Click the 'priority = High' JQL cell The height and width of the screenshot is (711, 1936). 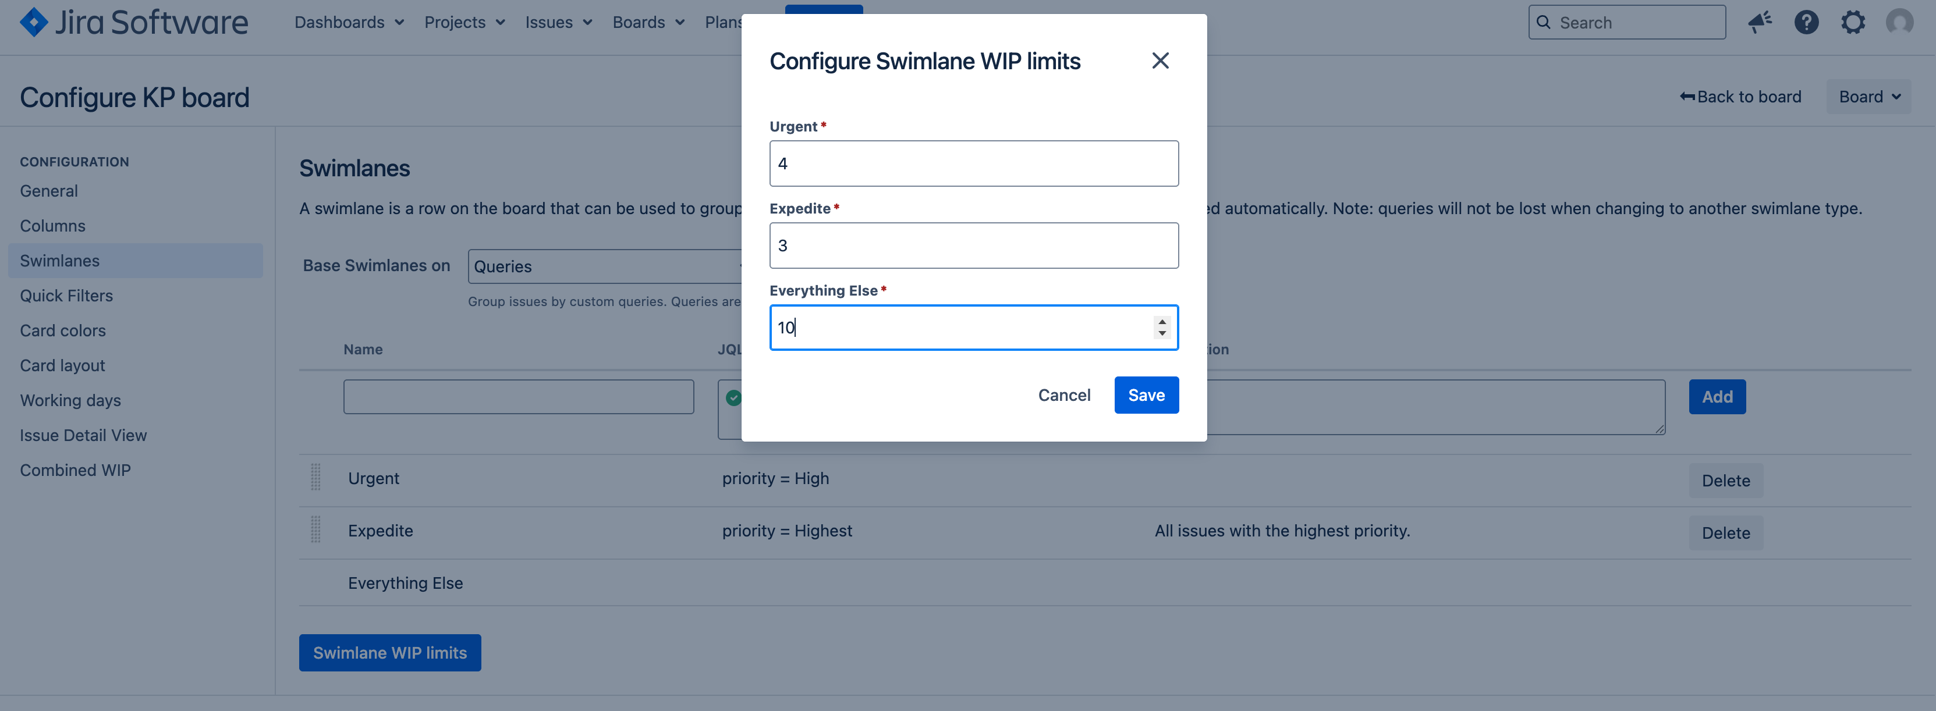tap(775, 479)
